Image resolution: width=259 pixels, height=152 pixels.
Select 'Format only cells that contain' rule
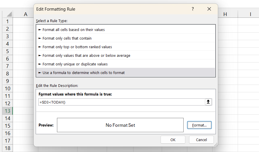(x=67, y=38)
